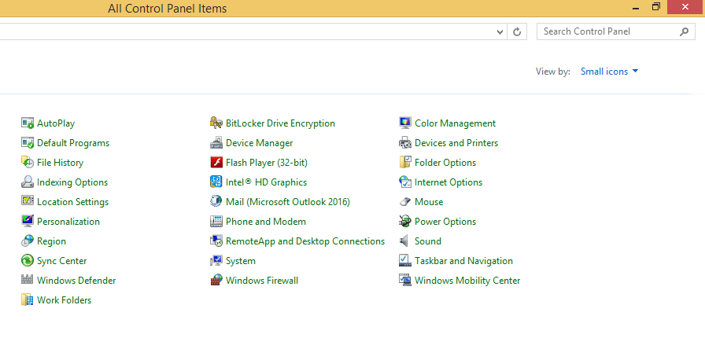Open the Devices and Printers link
The width and height of the screenshot is (705, 338).
click(x=456, y=143)
